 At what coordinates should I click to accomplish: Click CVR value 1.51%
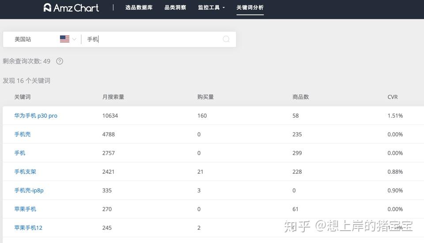click(x=395, y=116)
